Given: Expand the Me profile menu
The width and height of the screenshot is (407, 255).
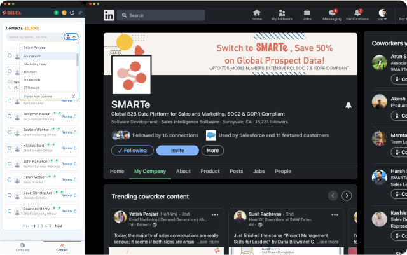Looking at the screenshot, I should pyautogui.click(x=382, y=15).
